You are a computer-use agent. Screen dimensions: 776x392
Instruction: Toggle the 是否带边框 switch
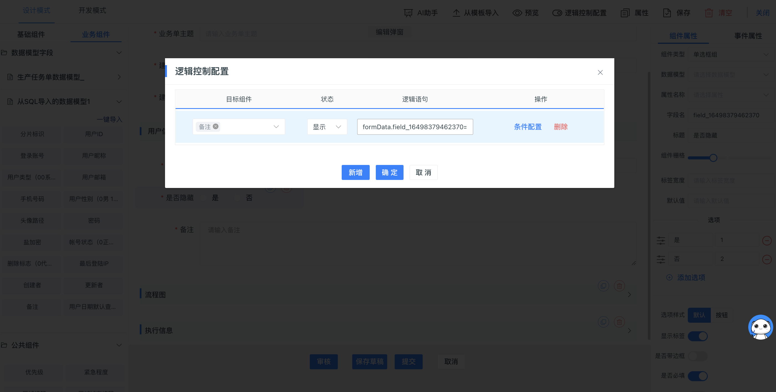698,356
